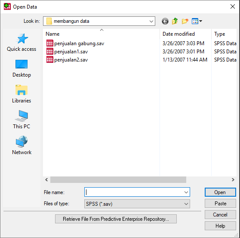Screen dimensions: 240x238
Task: Sort by Type column header
Action: (224, 34)
